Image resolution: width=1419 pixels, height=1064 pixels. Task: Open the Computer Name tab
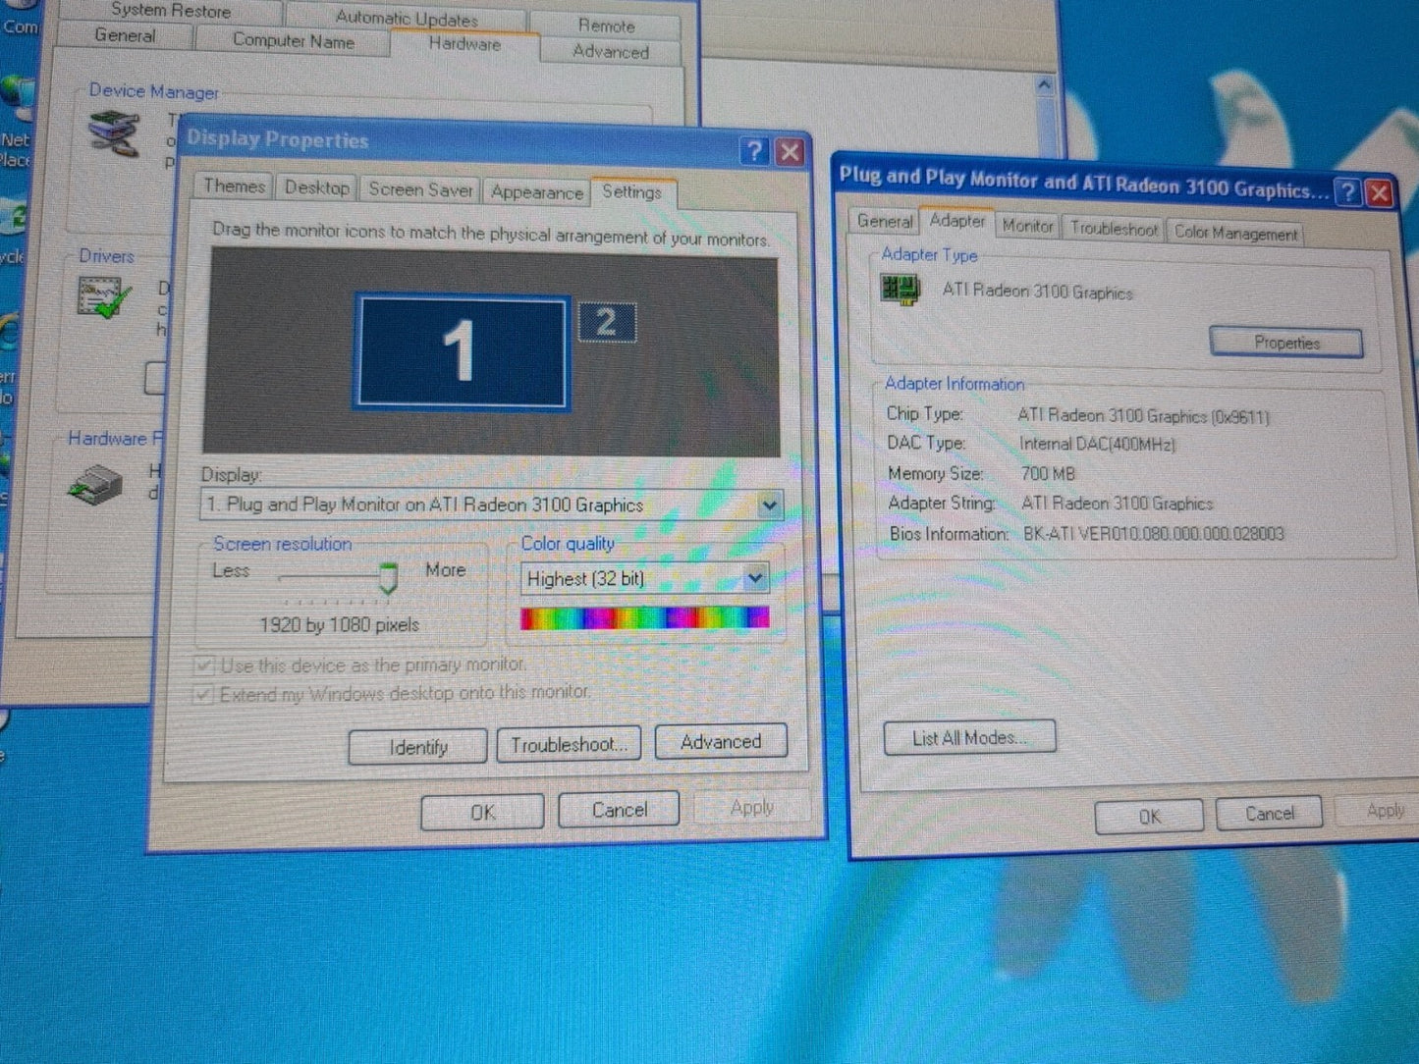[293, 40]
